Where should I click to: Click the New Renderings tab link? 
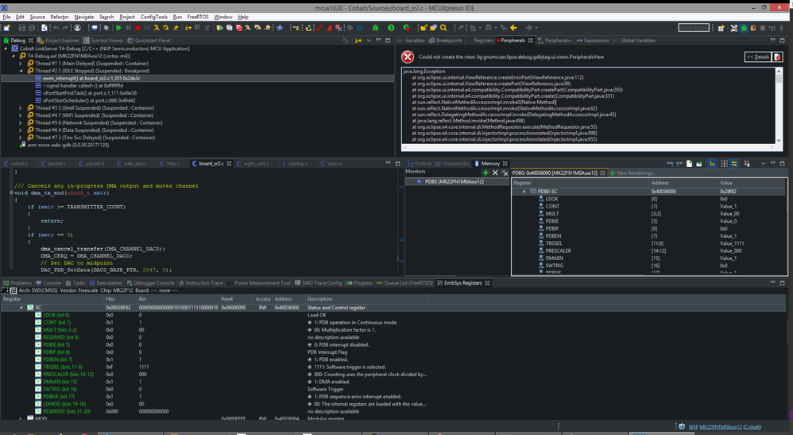click(x=635, y=173)
